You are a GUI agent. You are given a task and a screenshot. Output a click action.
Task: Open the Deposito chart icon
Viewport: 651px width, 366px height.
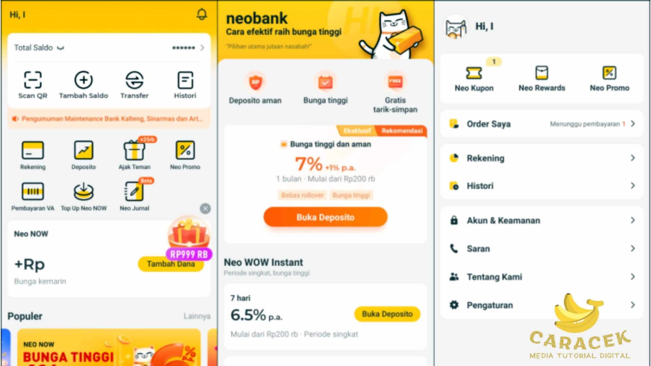[x=84, y=150]
